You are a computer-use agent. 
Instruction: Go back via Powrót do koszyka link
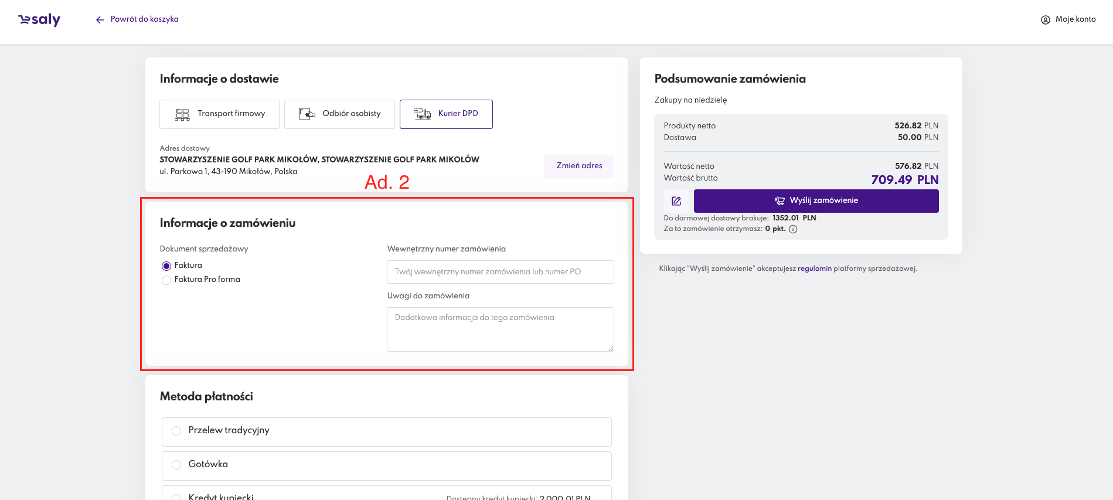pyautogui.click(x=144, y=19)
